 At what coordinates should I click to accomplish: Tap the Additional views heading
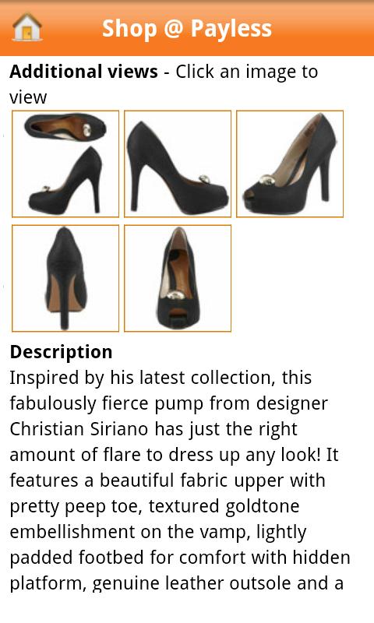click(84, 72)
